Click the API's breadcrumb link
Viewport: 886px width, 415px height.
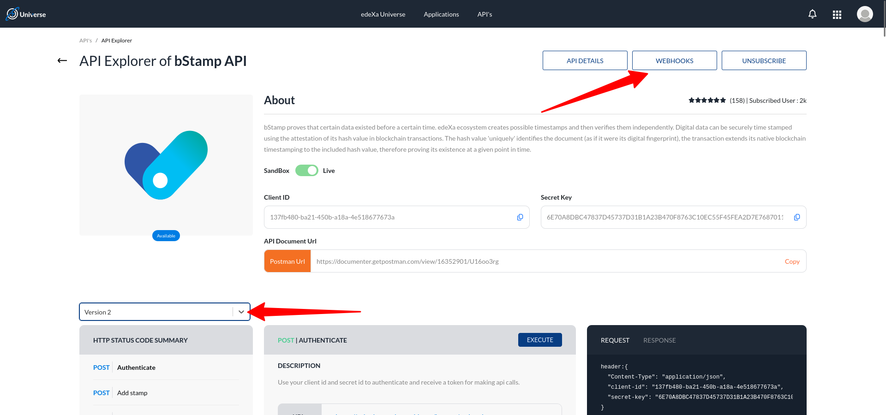pos(85,41)
